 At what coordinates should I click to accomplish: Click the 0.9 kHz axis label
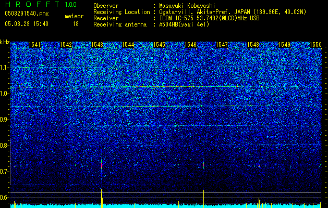pos(4,120)
